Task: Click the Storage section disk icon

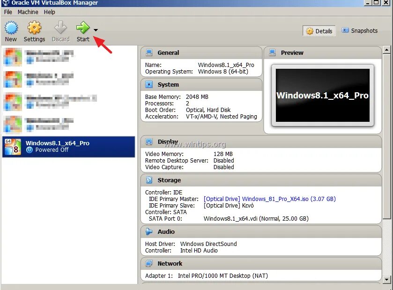Action: pyautogui.click(x=149, y=180)
